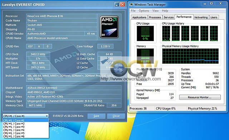Click the 45 nm process value
Image resolution: width=229 pixels, height=140 pixels.
click(x=91, y=34)
